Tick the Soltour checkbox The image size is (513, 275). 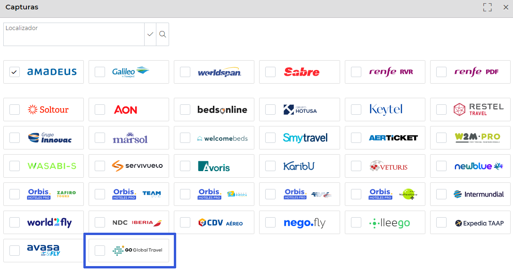[15, 110]
